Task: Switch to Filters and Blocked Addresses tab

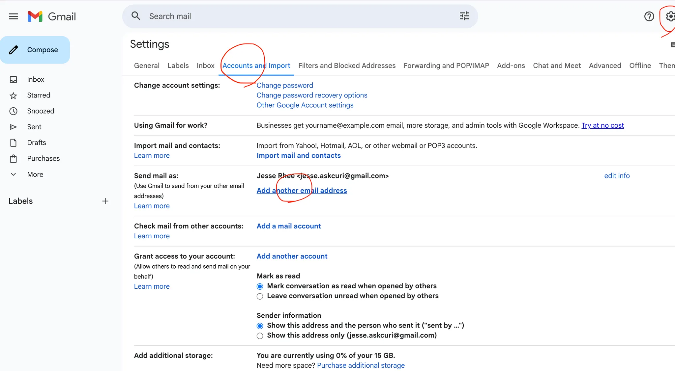Action: [347, 66]
